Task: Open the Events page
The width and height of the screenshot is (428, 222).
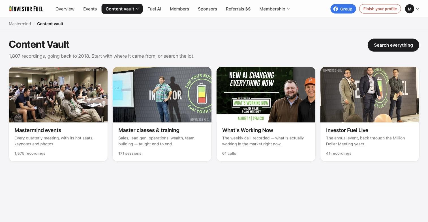Action: [x=90, y=9]
